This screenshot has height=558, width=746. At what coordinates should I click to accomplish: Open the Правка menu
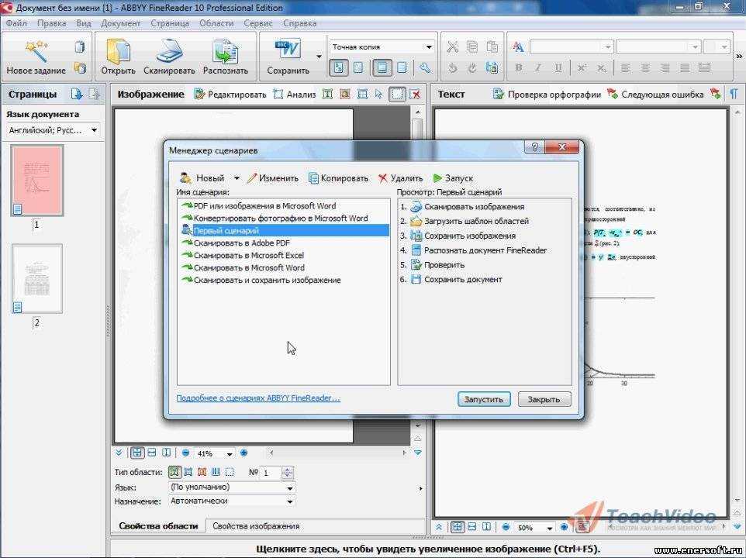[x=51, y=23]
